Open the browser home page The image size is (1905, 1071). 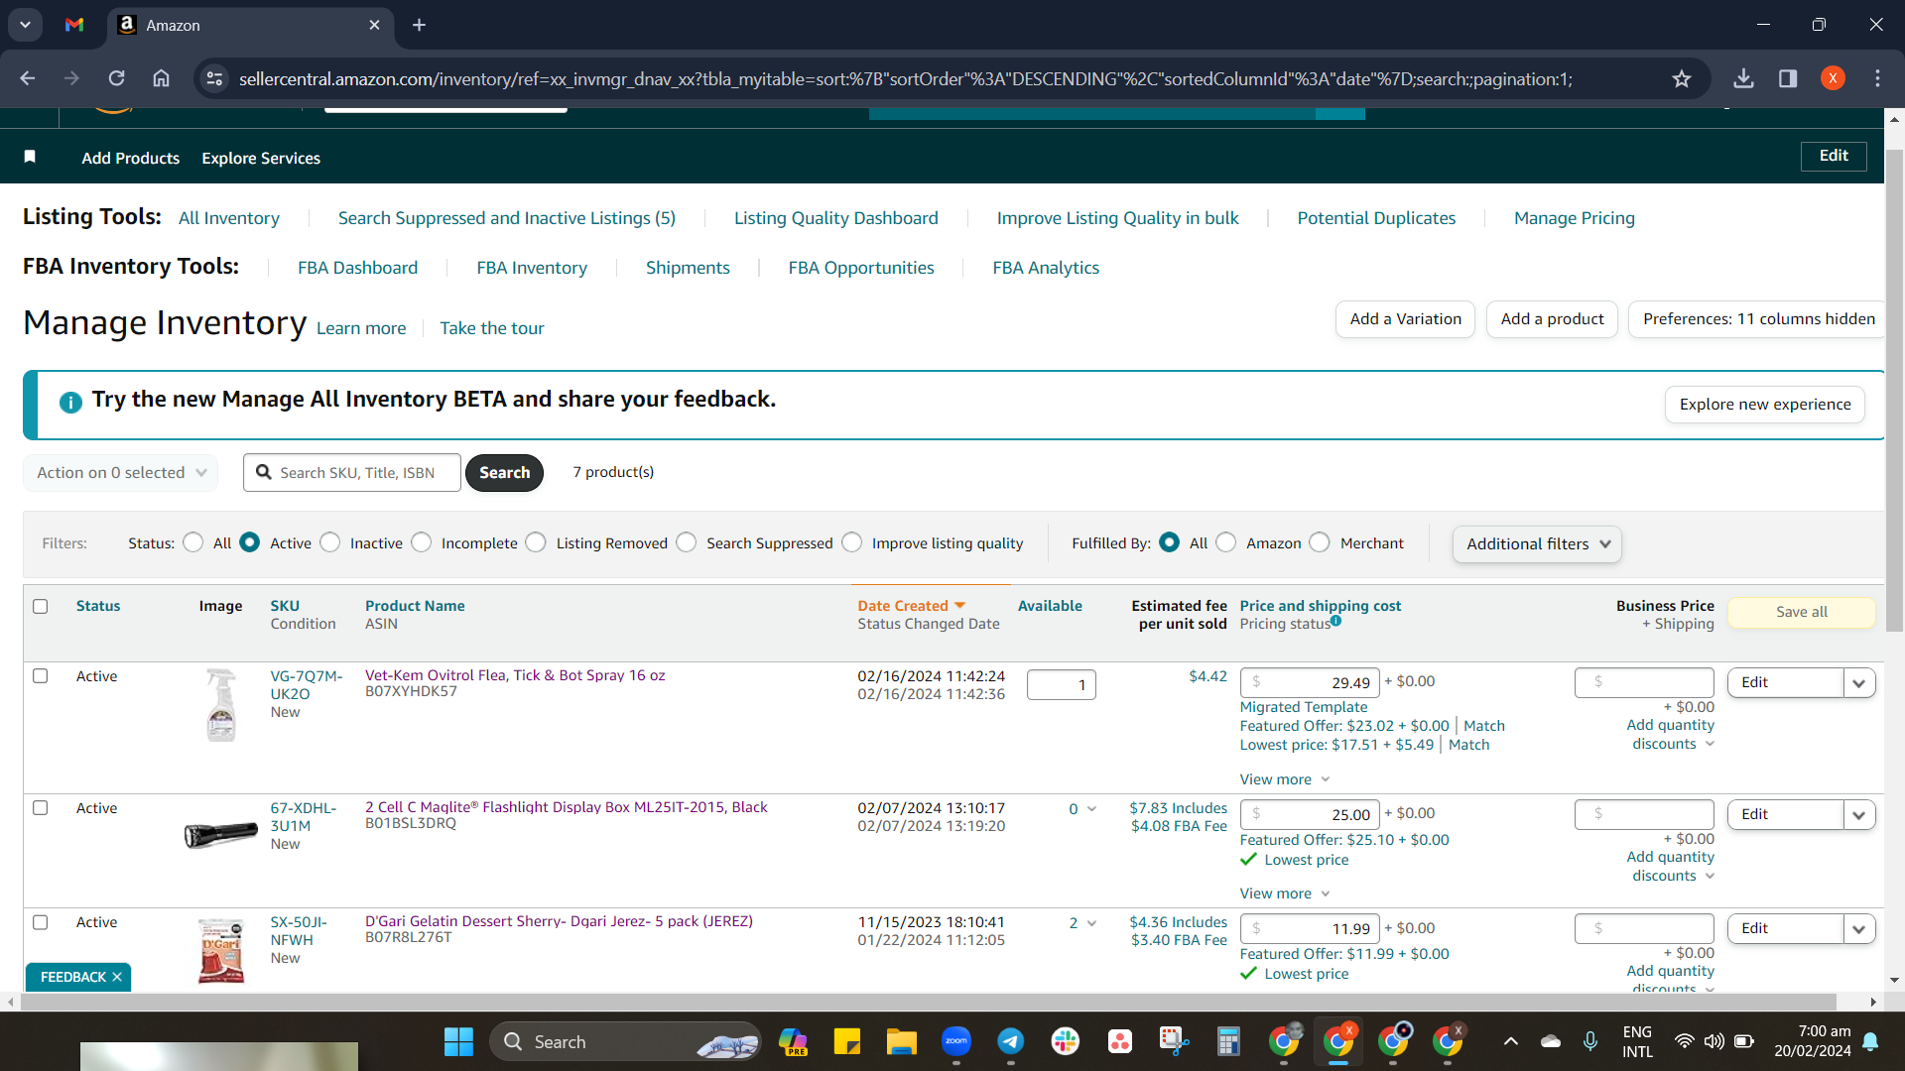coord(161,78)
